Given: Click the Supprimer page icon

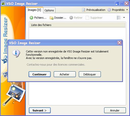Looking at the screenshot, I should [87, 18].
